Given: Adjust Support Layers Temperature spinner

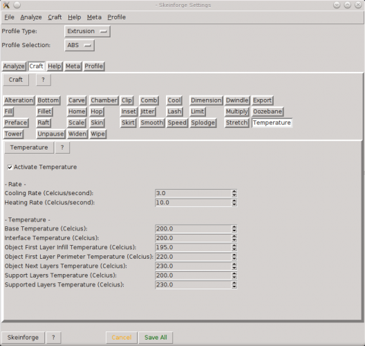Looking at the screenshot, I should [234, 275].
